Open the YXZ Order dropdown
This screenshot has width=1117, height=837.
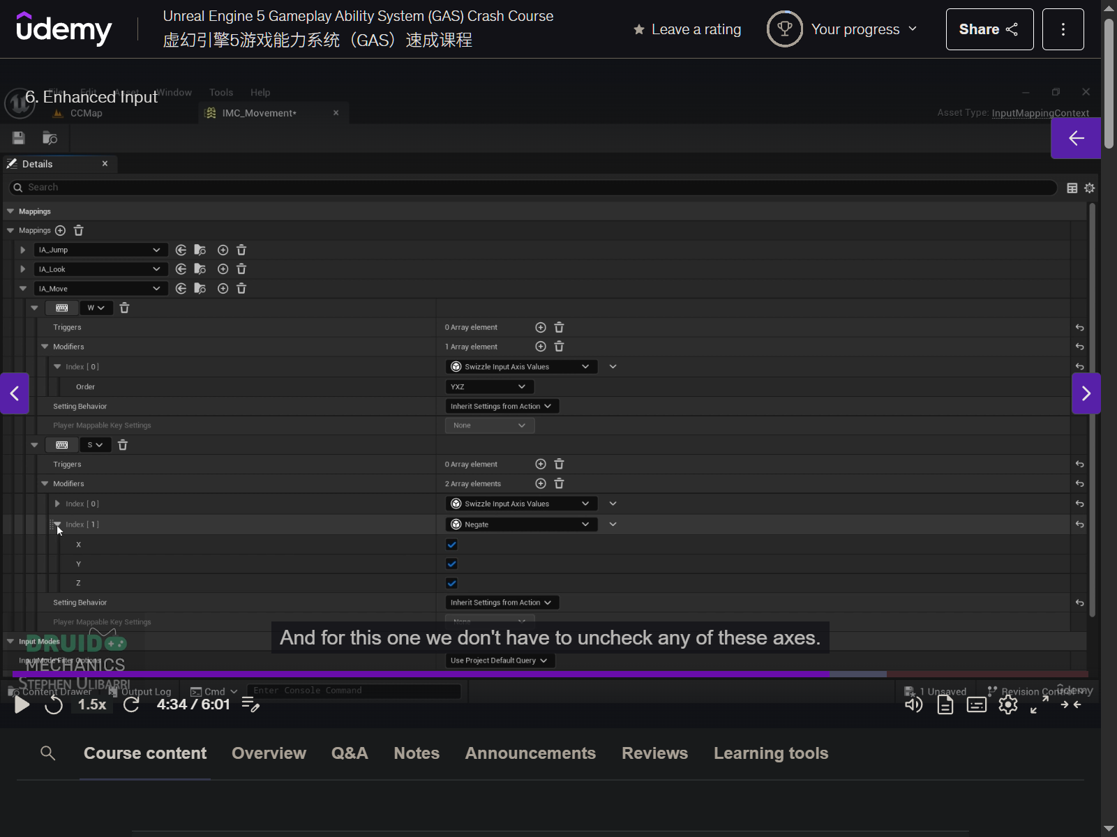point(489,386)
